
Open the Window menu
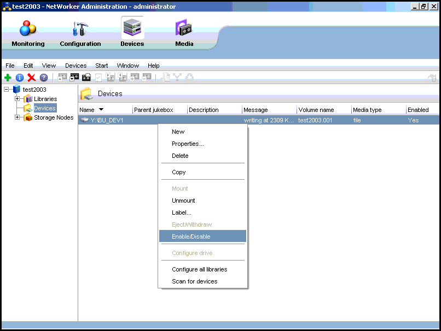pos(127,66)
